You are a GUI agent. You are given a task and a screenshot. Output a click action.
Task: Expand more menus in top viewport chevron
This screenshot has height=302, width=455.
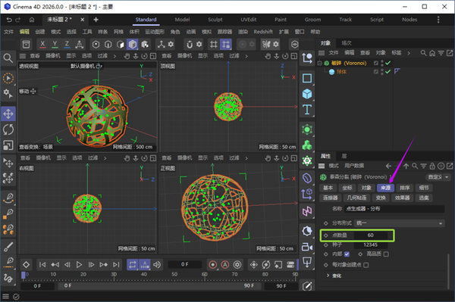coord(246,56)
